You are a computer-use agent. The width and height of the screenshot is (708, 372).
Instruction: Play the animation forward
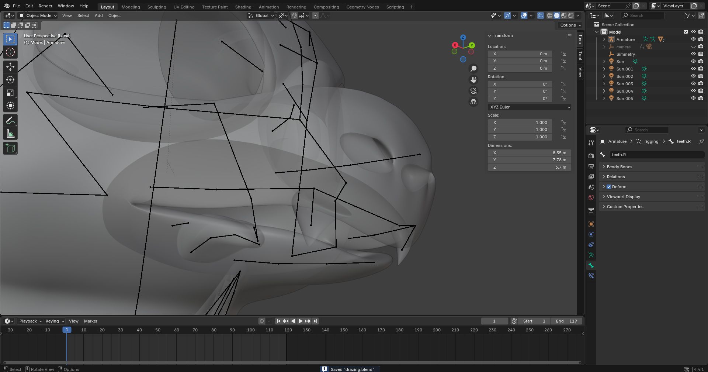click(301, 321)
